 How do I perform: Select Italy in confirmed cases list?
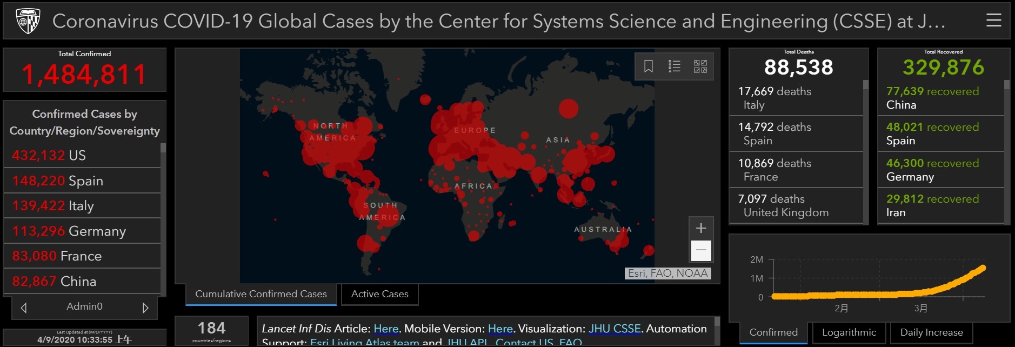[x=82, y=205]
